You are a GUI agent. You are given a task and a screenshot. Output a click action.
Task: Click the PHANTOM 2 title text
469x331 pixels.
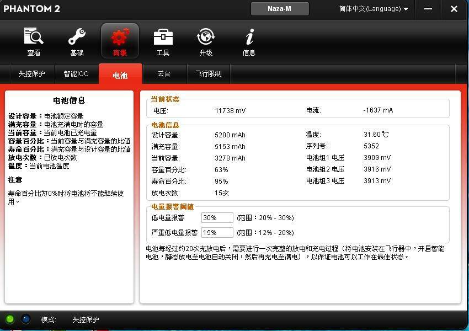[31, 9]
